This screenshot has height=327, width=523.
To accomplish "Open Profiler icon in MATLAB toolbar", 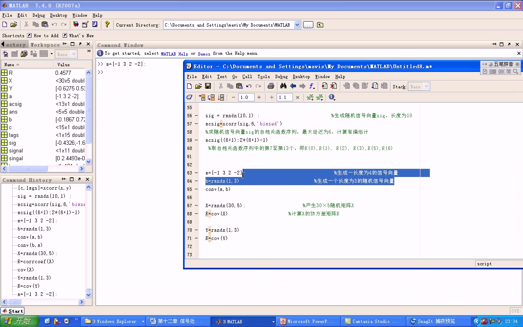I will pyautogui.click(x=95, y=25).
